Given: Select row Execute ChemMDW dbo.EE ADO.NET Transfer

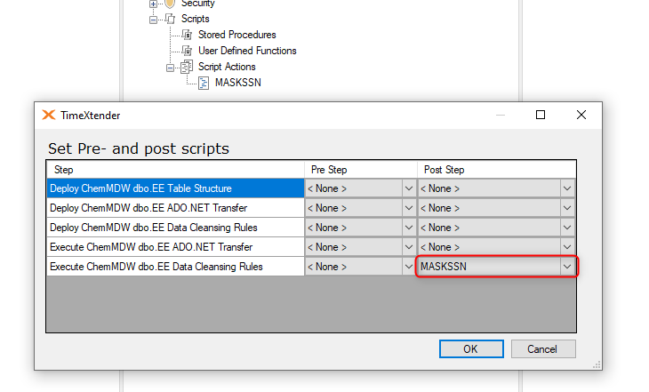Looking at the screenshot, I should 175,247.
